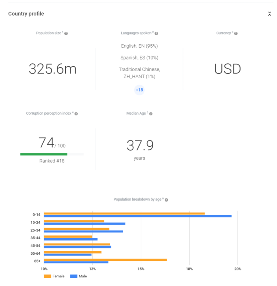This screenshot has width=277, height=286.
Task: Click the Country profile heading
Action: pos(26,14)
